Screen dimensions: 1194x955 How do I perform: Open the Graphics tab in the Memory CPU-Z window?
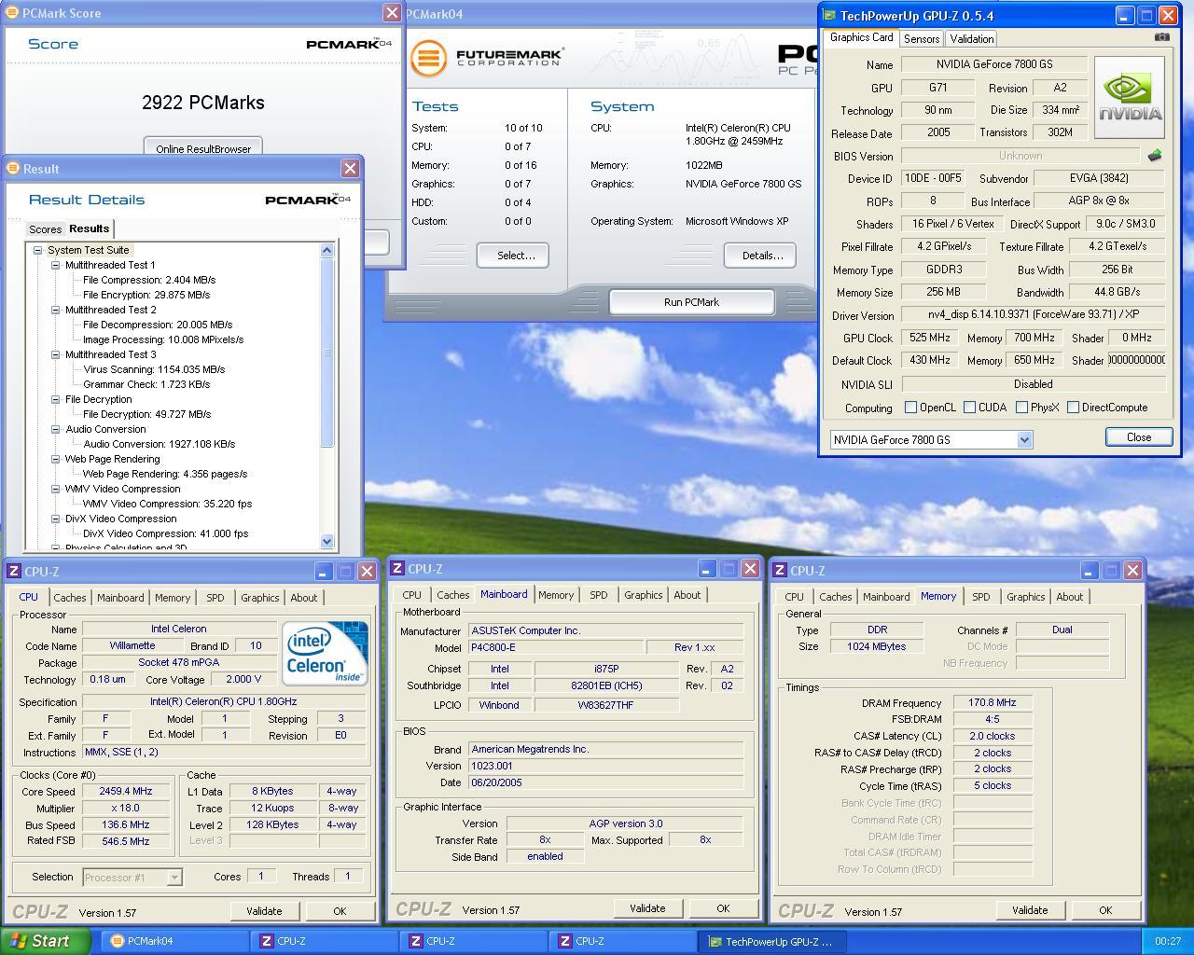pyautogui.click(x=1026, y=597)
